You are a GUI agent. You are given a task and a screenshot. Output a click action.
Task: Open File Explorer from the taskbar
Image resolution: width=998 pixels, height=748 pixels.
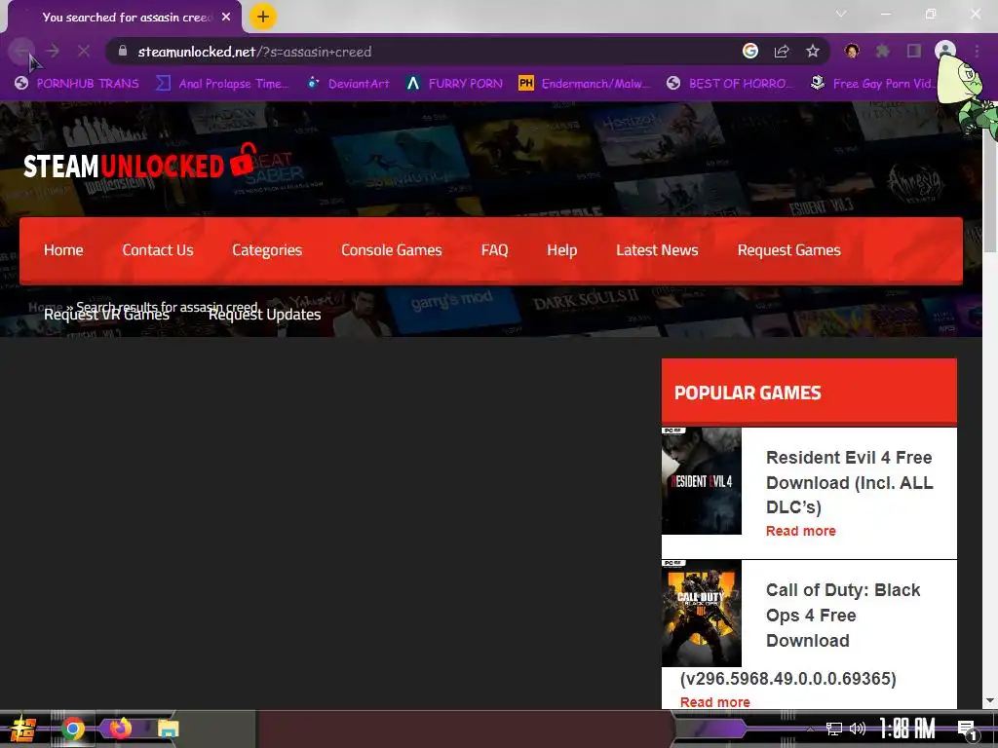pyautogui.click(x=169, y=729)
